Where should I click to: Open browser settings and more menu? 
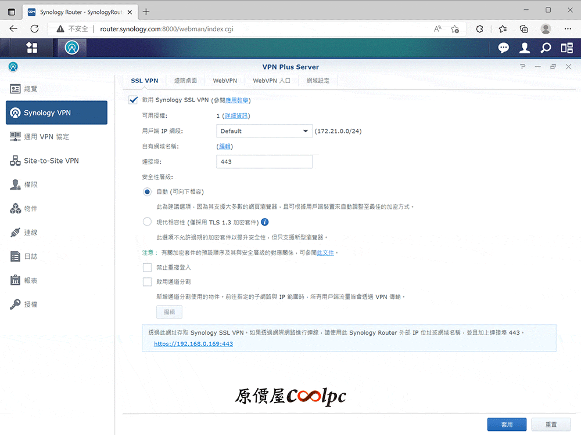pyautogui.click(x=568, y=29)
